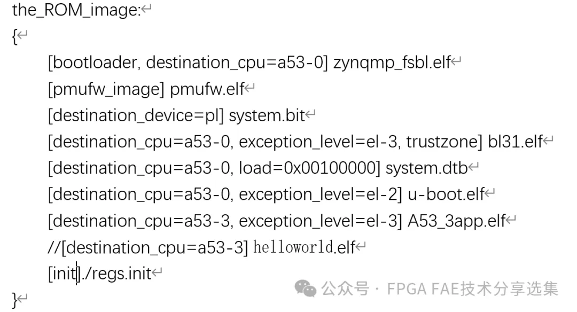Place cursor on pmufw.elf filename
Image resolution: width=577 pixels, height=312 pixels.
(x=207, y=89)
